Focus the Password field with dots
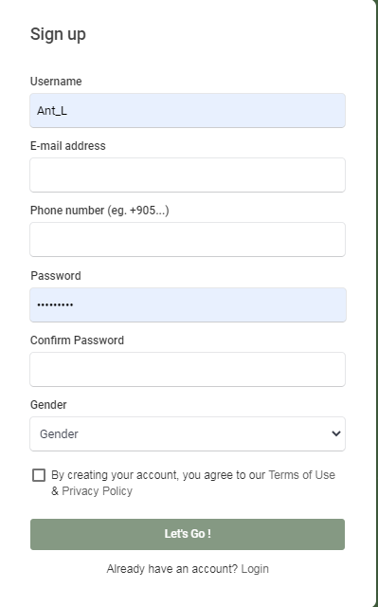This screenshot has height=607, width=378. 188,304
